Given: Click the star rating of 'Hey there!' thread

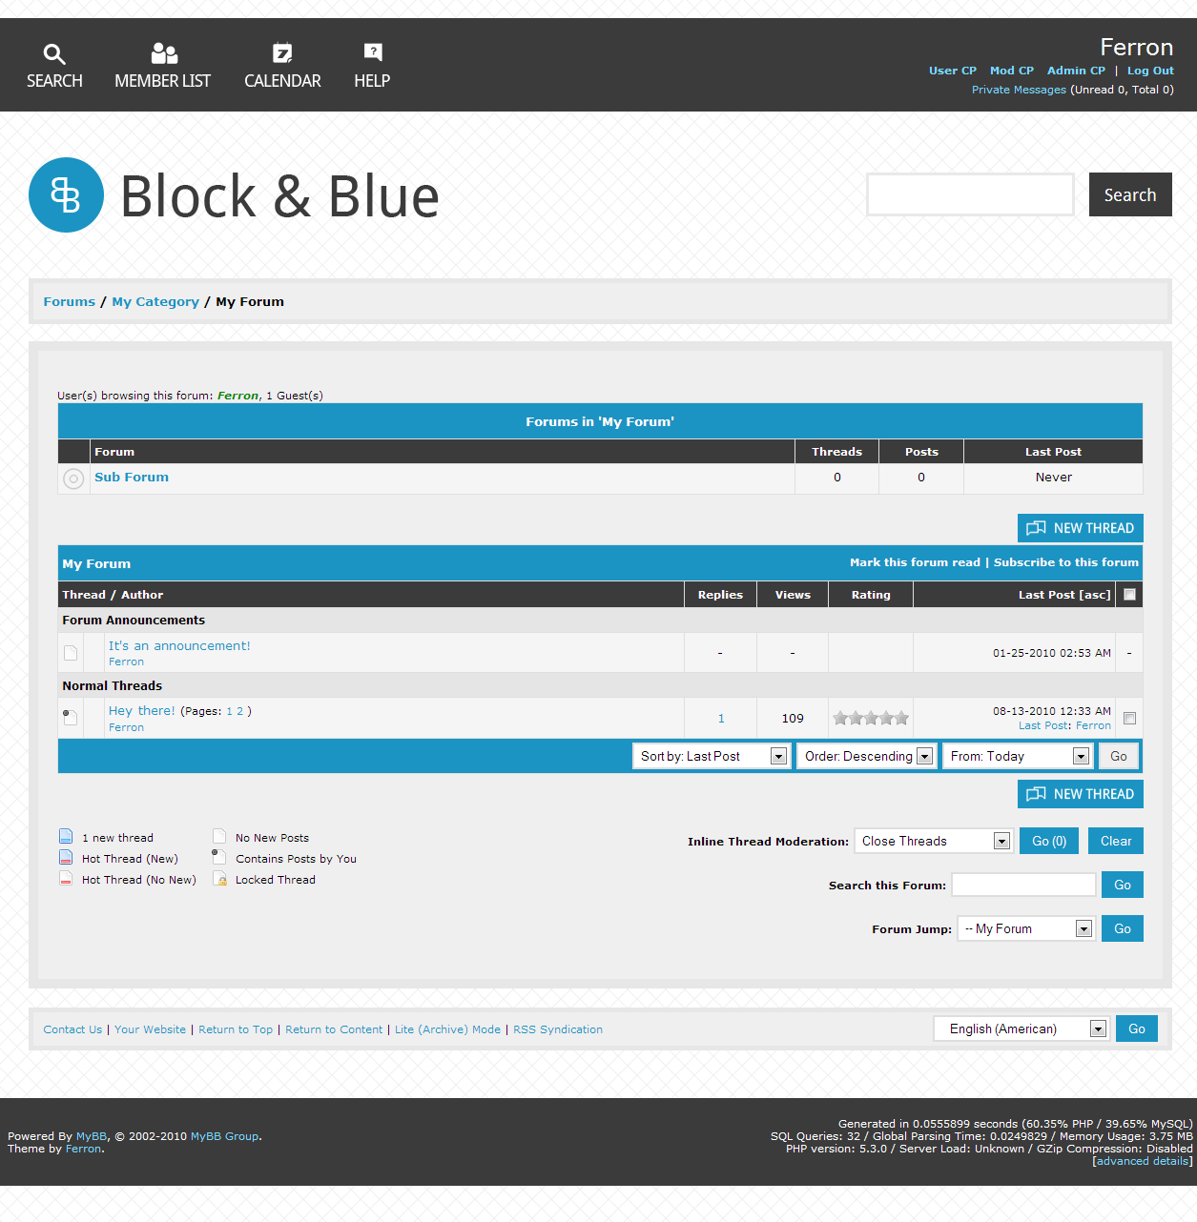Looking at the screenshot, I should (870, 719).
